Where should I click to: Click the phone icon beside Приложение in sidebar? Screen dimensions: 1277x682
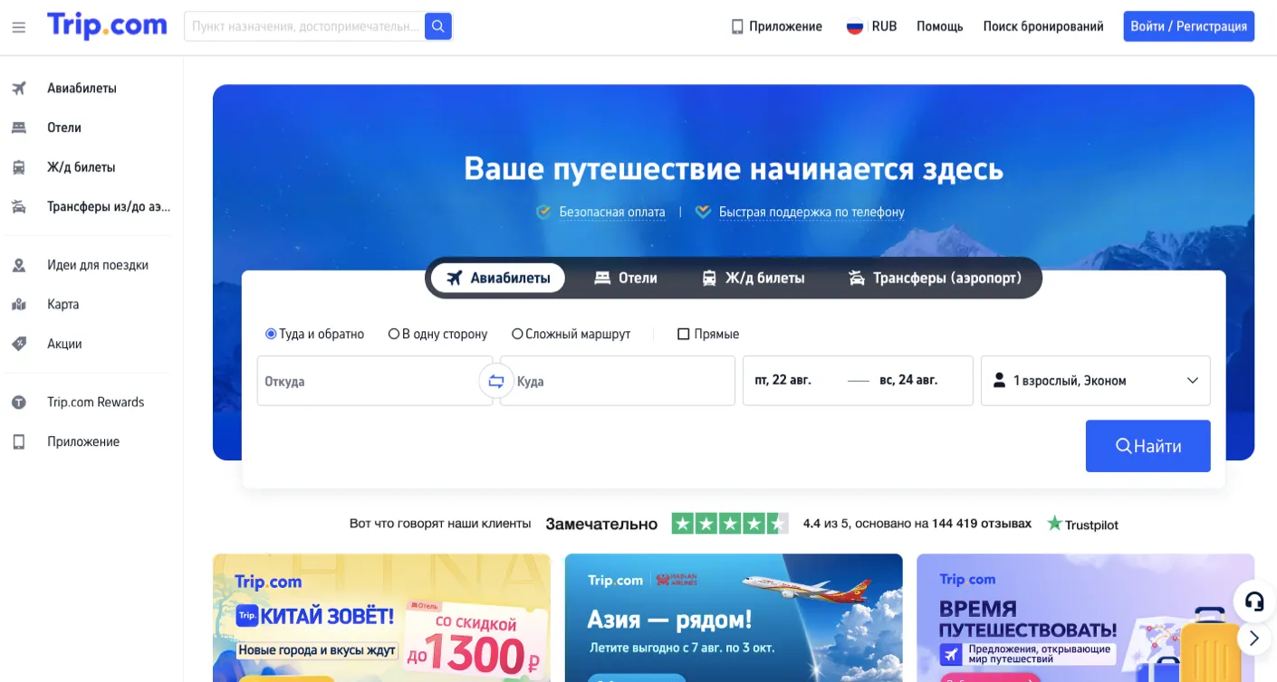19,442
